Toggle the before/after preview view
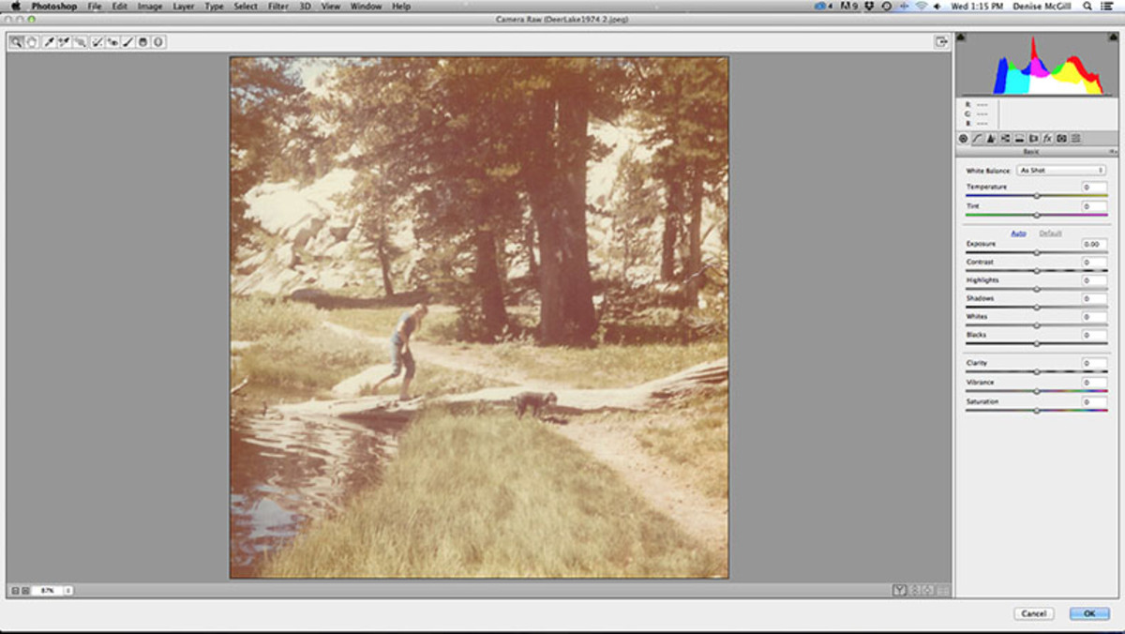The height and width of the screenshot is (634, 1125). coord(900,589)
